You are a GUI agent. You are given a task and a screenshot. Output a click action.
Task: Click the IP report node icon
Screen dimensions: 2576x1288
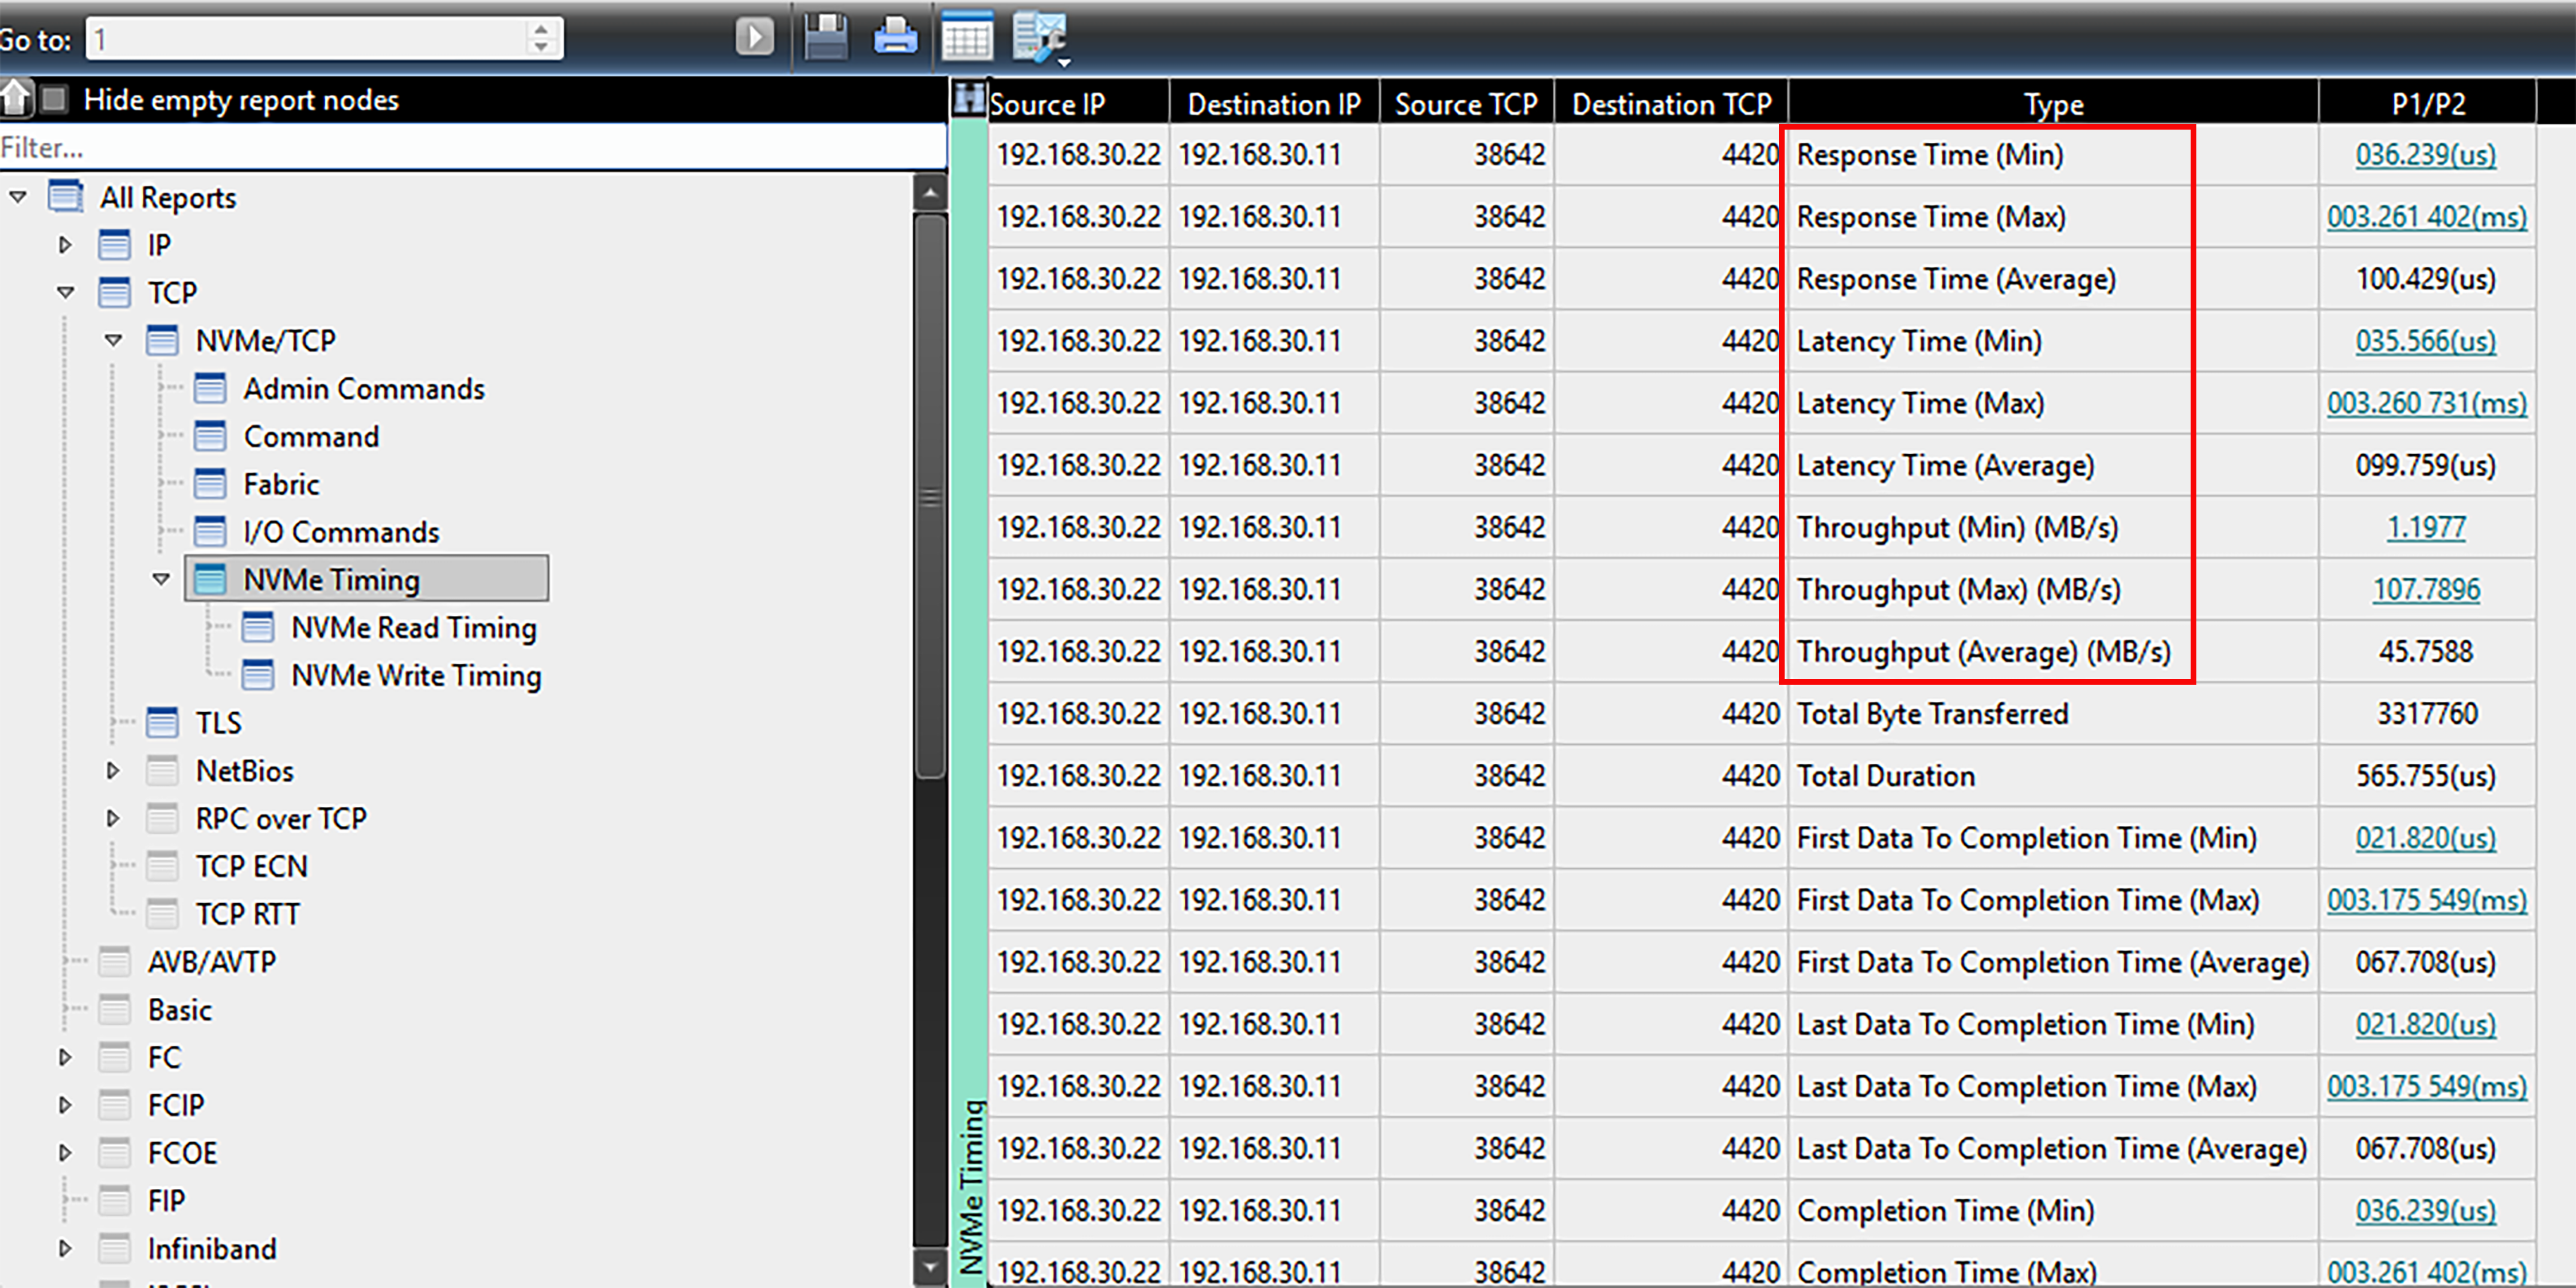pyautogui.click(x=114, y=245)
